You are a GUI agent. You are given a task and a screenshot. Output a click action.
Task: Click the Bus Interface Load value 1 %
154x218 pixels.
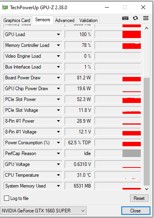79,67
